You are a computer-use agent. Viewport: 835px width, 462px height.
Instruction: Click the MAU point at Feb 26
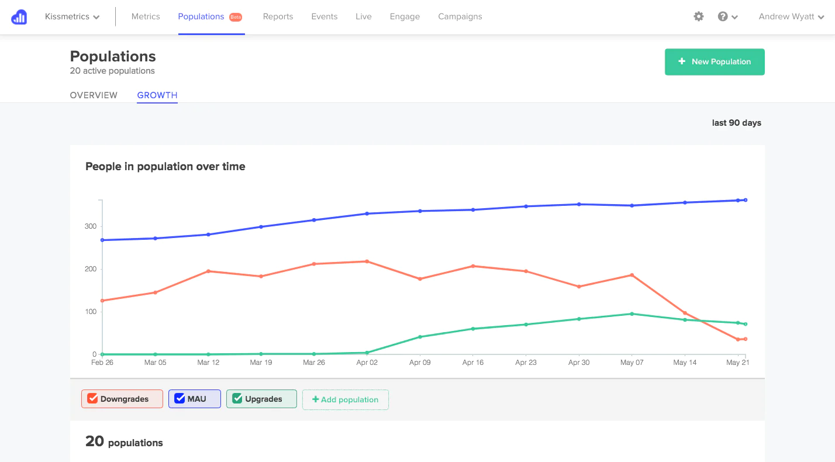click(102, 240)
